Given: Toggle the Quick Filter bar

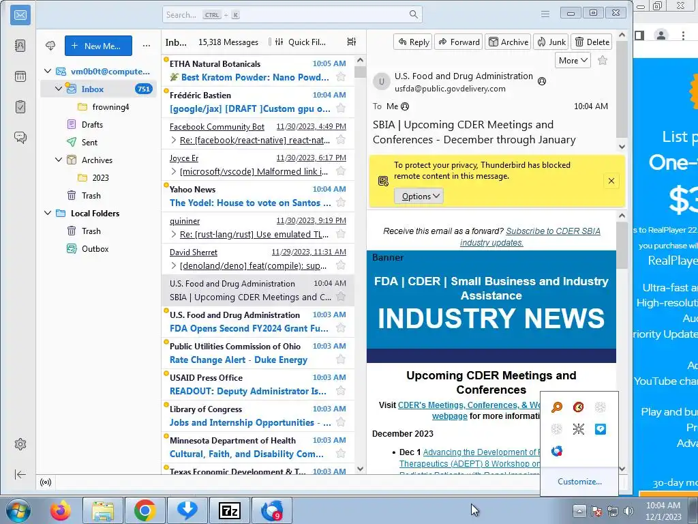Looking at the screenshot, I should click(300, 42).
